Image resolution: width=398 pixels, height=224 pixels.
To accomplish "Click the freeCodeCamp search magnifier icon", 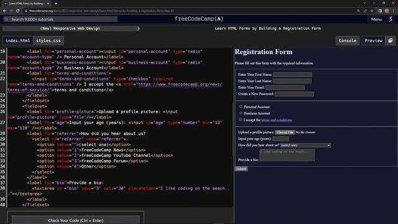I will tap(6, 19).
